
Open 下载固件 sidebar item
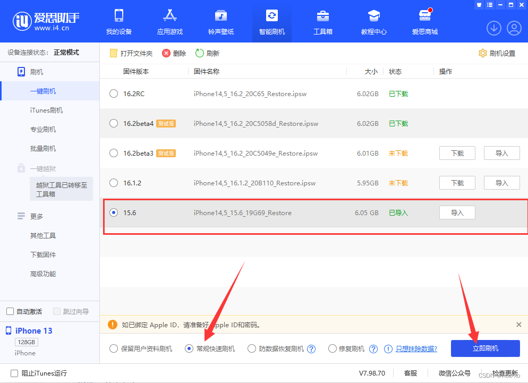(43, 254)
